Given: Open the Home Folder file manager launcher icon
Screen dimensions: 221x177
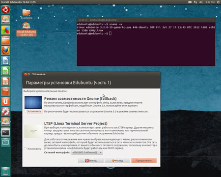Looking at the screenshot, I should (x=5, y=40).
